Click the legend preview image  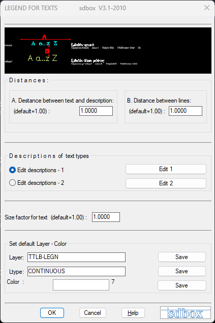click(x=108, y=50)
